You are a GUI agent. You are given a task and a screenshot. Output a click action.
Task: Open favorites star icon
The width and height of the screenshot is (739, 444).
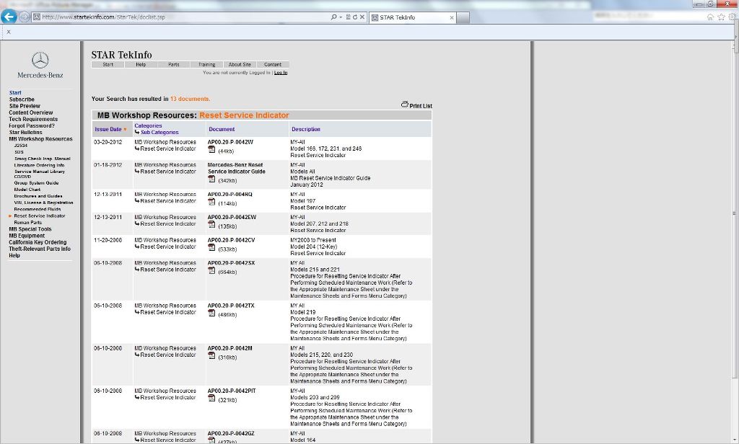[x=721, y=17]
